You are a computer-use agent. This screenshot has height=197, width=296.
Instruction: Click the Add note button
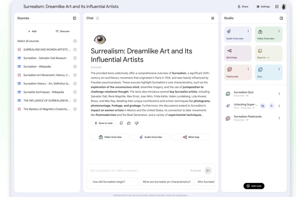[254, 186]
